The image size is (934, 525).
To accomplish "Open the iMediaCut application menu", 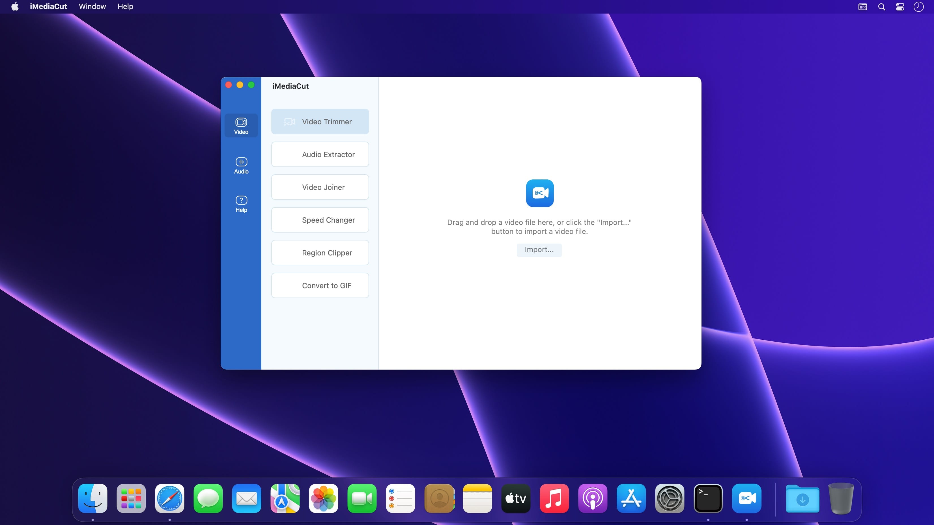I will 48,6.
